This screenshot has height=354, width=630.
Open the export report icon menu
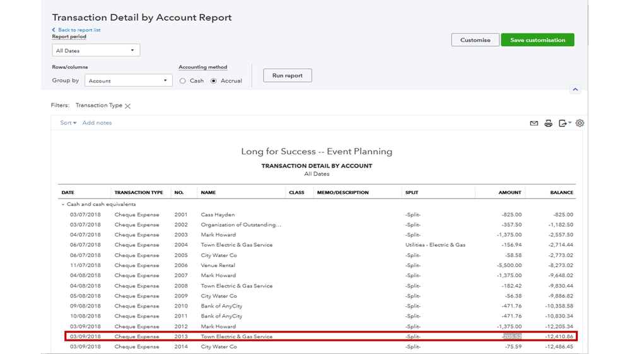[x=564, y=123]
